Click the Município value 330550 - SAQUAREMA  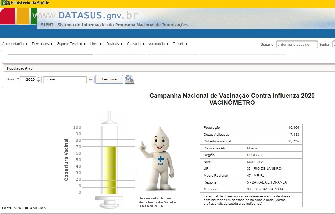pos(265,189)
